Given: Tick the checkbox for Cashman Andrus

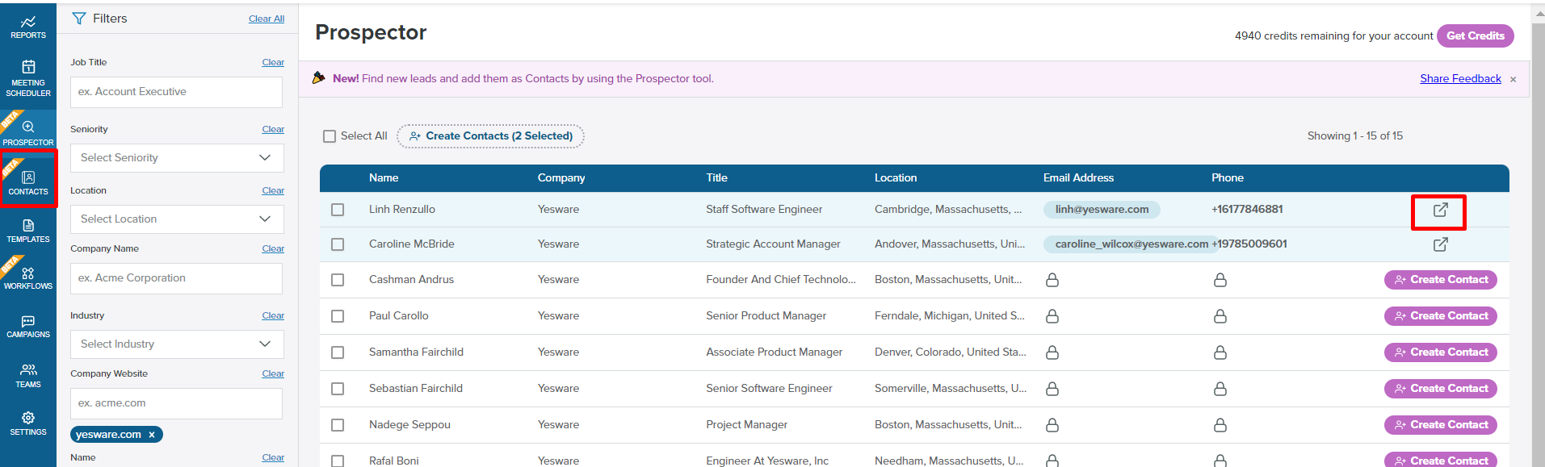Looking at the screenshot, I should tap(338, 280).
